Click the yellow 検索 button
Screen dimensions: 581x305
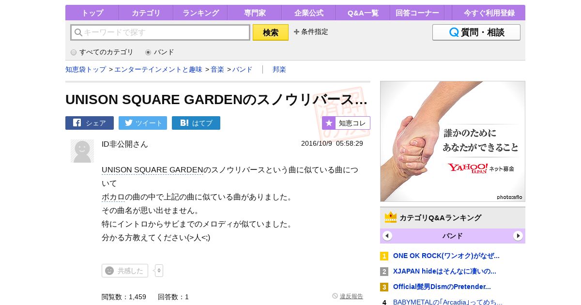pos(271,32)
